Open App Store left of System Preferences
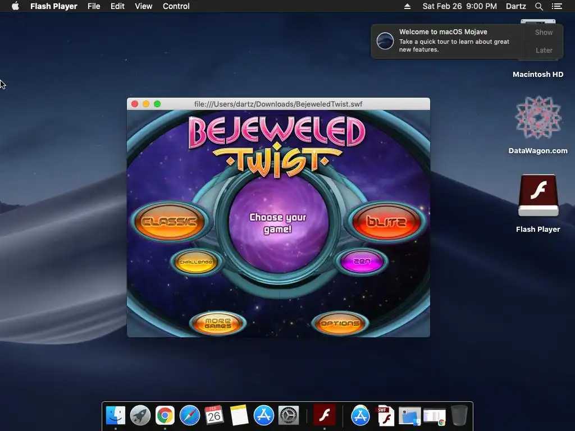Viewport: 575px width, 431px height. point(264,416)
